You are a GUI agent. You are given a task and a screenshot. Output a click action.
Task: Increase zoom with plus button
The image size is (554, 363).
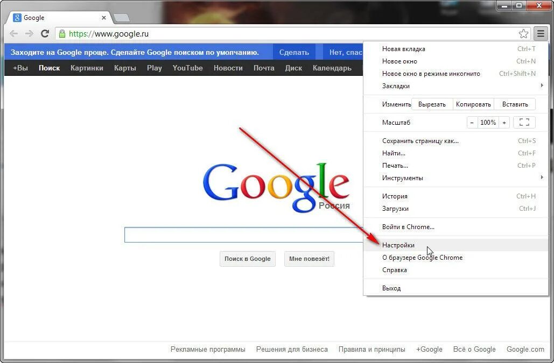(504, 123)
